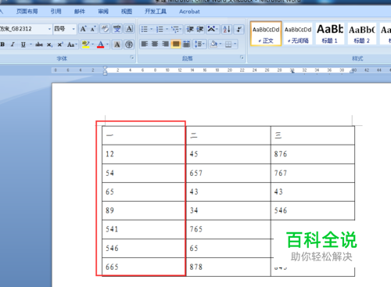Apply yellow text highlight color
The width and height of the screenshot is (391, 287).
[x=85, y=45]
